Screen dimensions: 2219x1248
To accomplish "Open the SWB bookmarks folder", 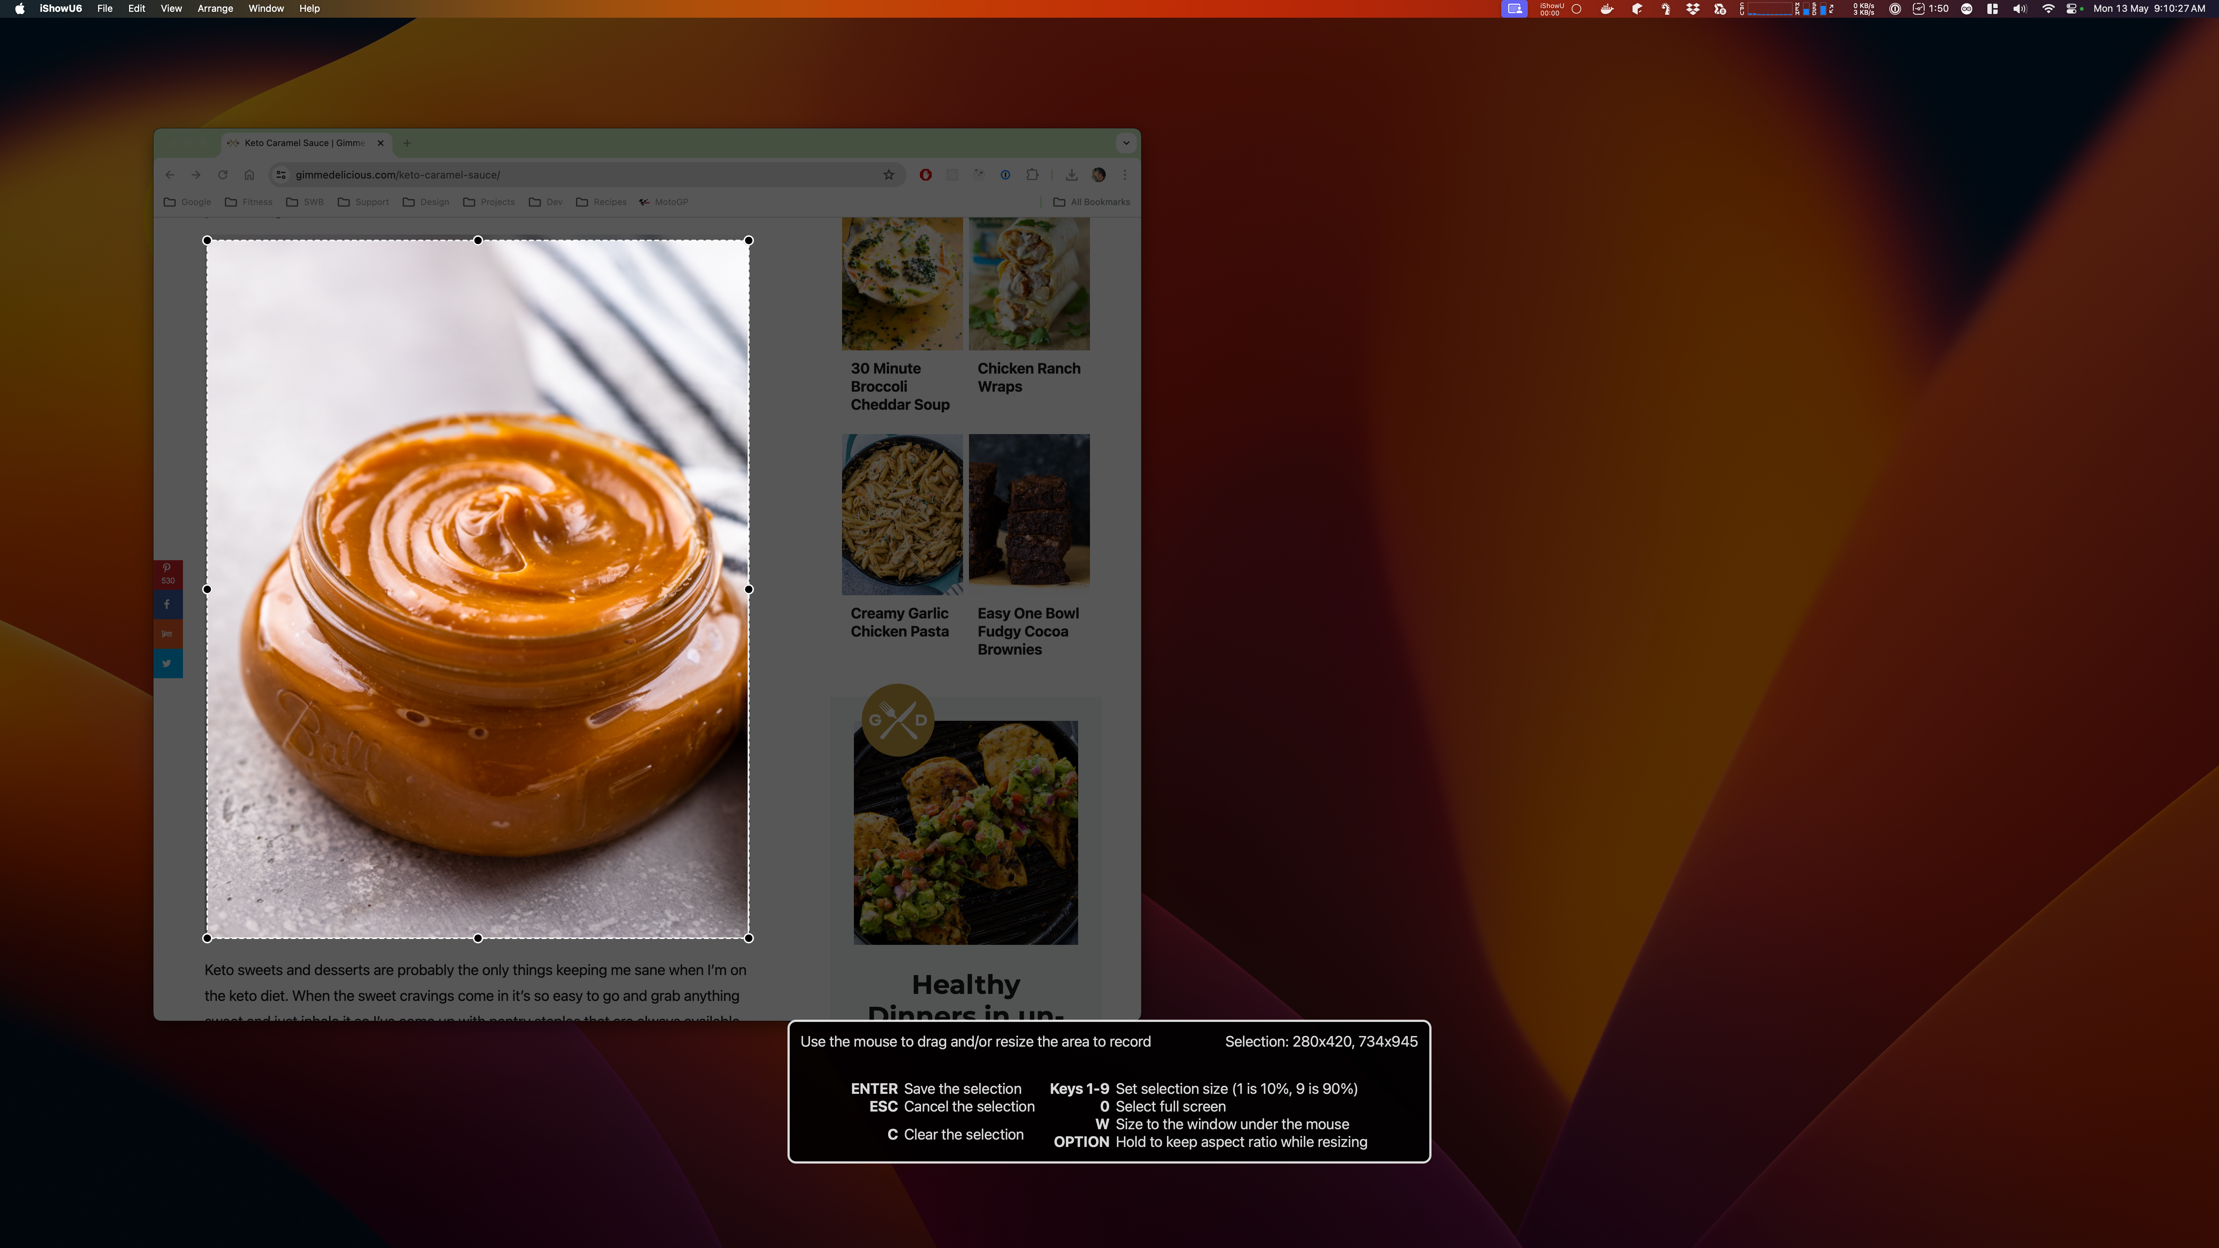I will (305, 202).
